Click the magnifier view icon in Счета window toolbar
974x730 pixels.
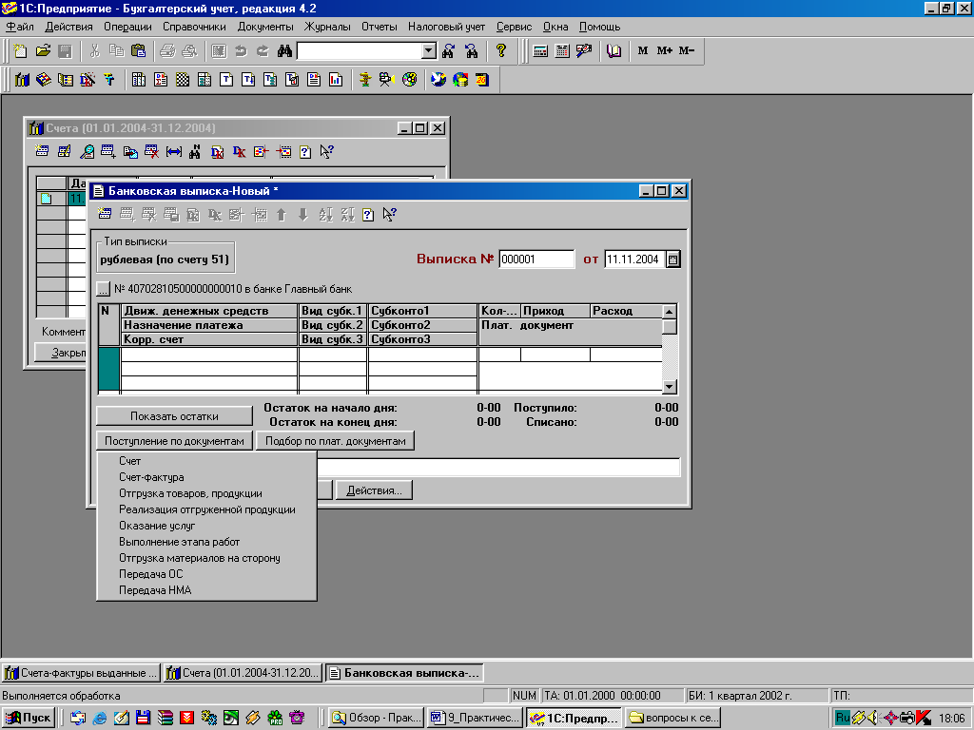pyautogui.click(x=87, y=151)
